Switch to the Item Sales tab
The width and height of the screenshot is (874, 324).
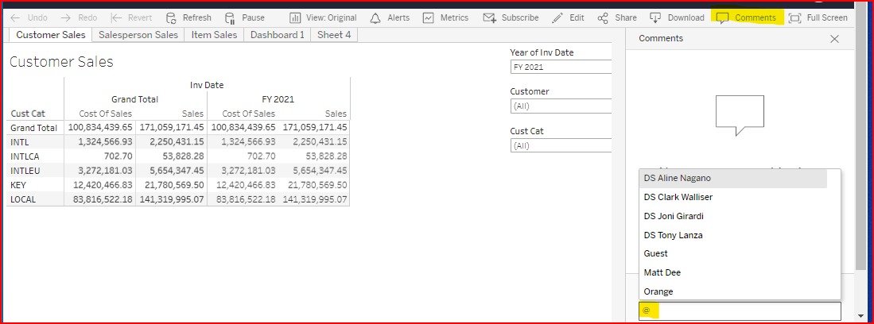pos(213,35)
